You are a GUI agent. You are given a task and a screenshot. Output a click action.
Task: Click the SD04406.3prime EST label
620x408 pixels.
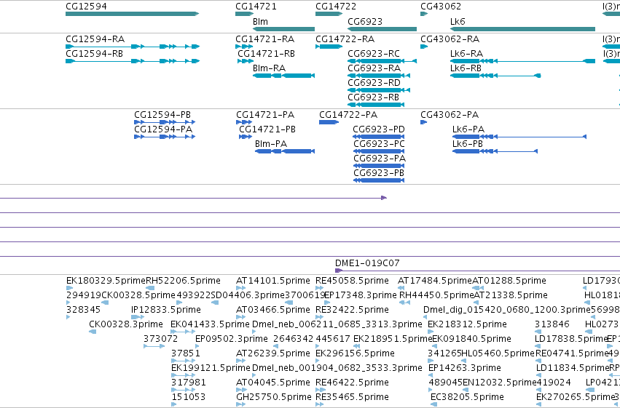(x=248, y=295)
